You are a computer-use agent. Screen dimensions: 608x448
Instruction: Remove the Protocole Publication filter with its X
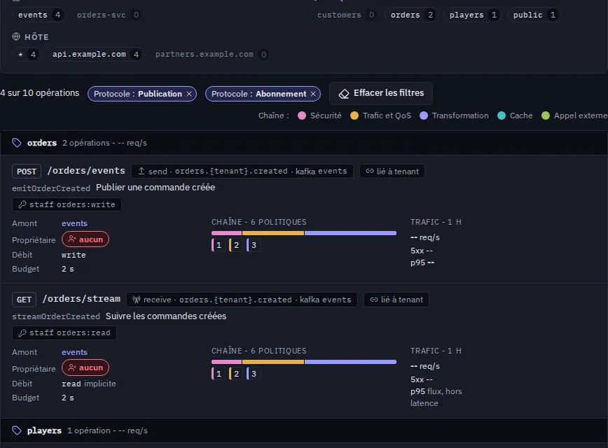[189, 94]
